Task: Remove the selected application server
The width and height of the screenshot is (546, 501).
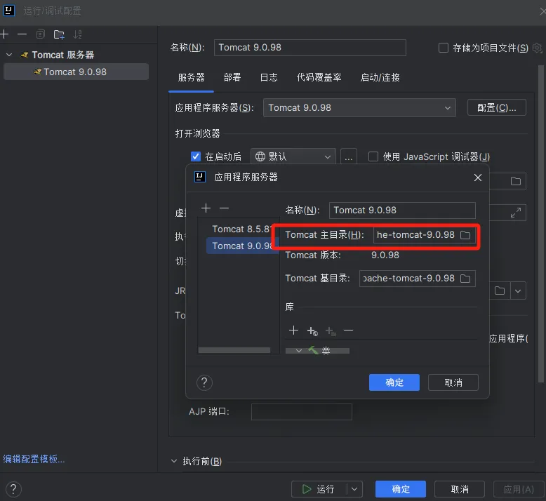Action: (x=225, y=208)
